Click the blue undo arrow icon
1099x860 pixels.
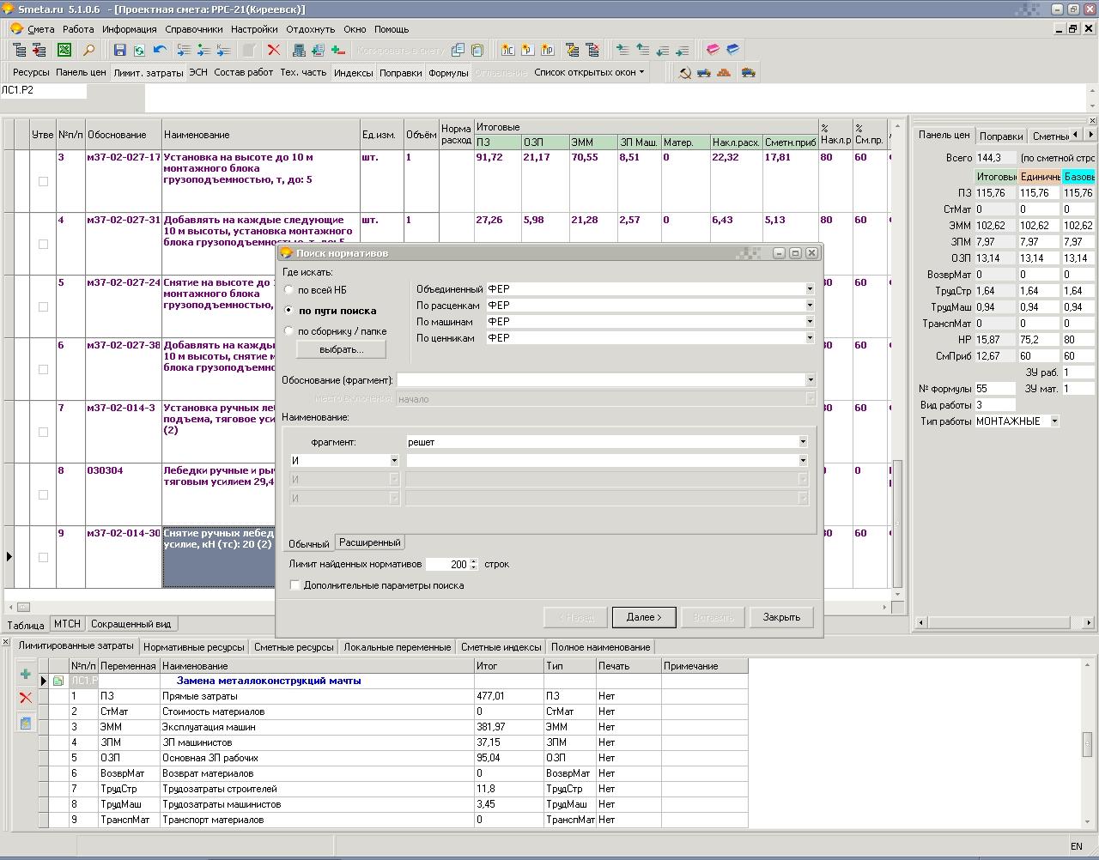point(160,50)
